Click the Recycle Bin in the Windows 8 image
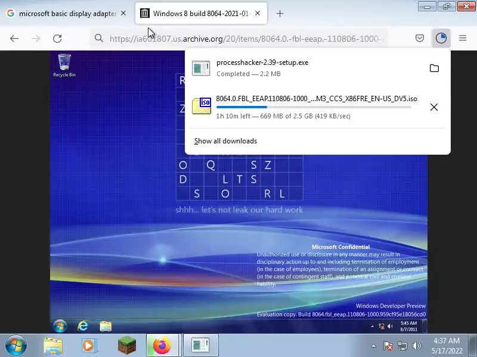This screenshot has width=477, height=357. pos(64,65)
